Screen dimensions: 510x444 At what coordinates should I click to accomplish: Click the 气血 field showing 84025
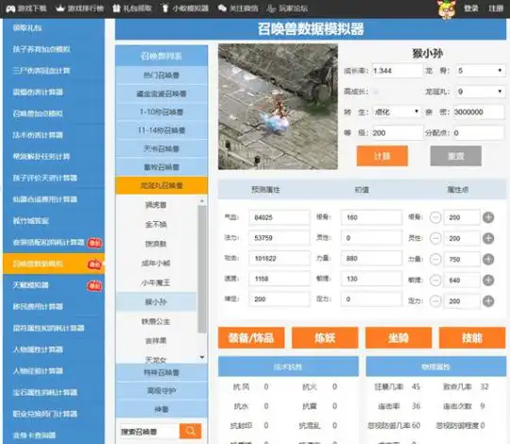[x=279, y=217]
